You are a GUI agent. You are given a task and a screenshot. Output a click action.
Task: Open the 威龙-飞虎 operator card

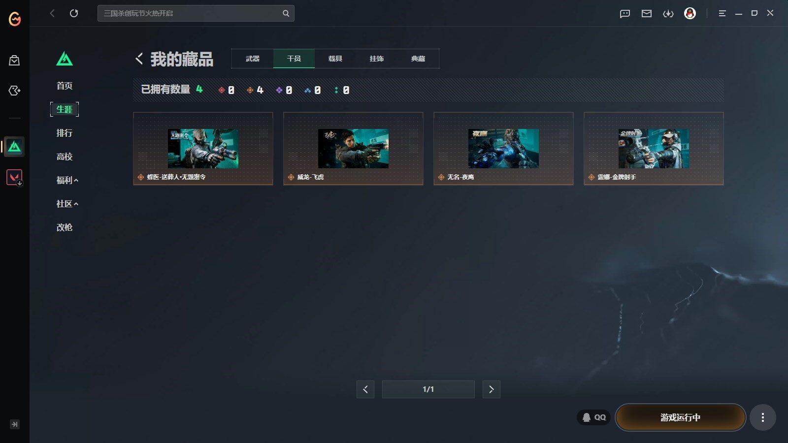pos(353,149)
